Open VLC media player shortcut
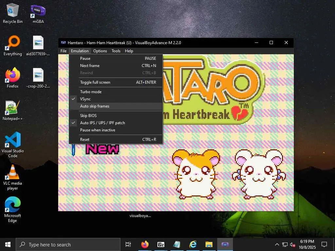335x251 pixels. coord(13,177)
